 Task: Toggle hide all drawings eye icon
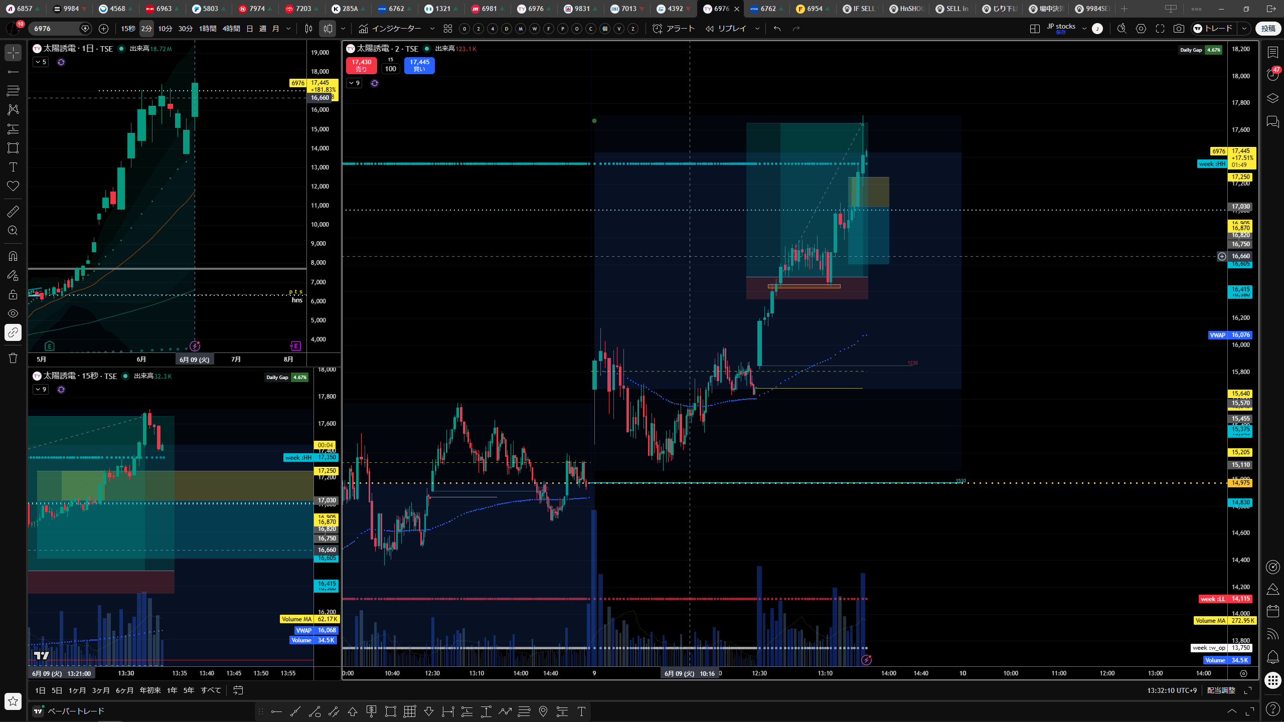click(x=13, y=313)
